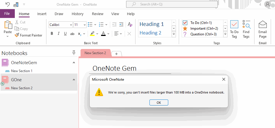Expand the Paste options arrow
Screen dimensions: 275x128
[7, 36]
